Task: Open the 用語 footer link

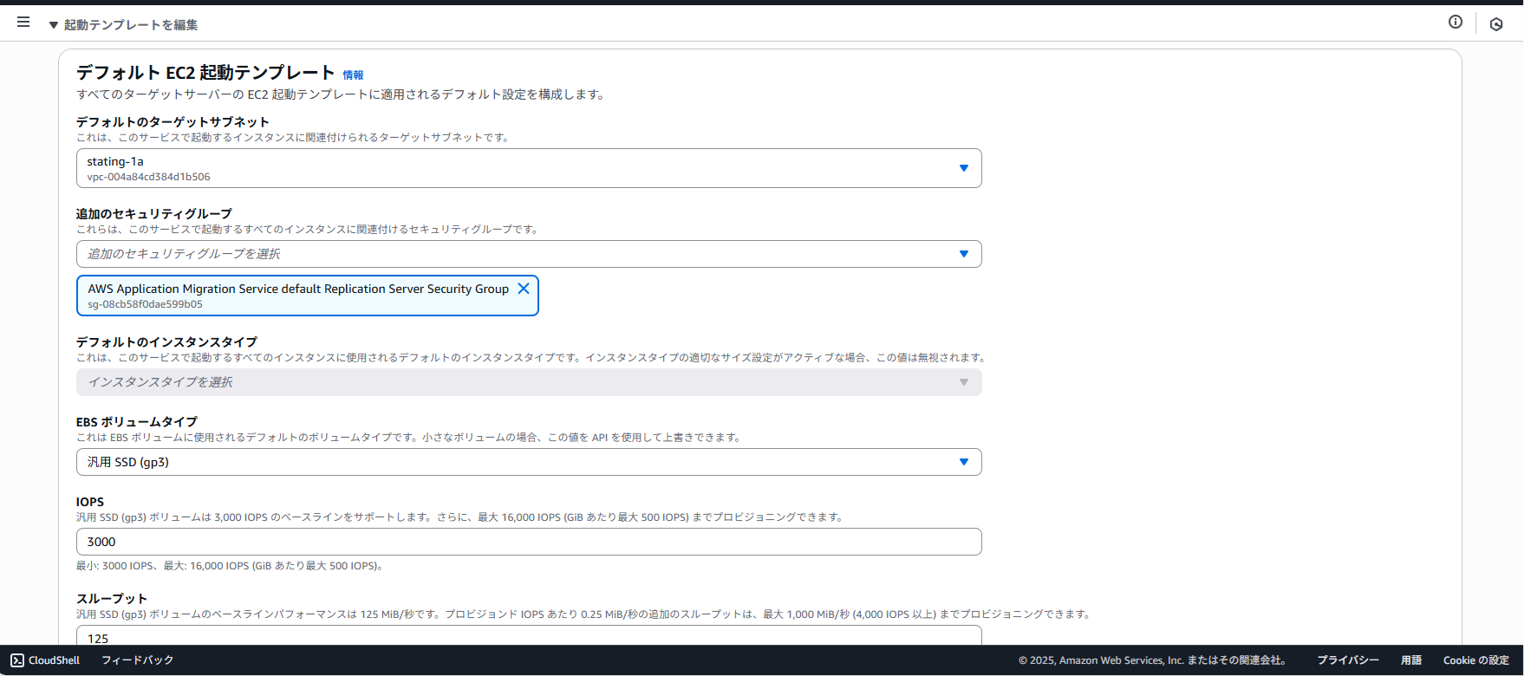Action: [1411, 660]
